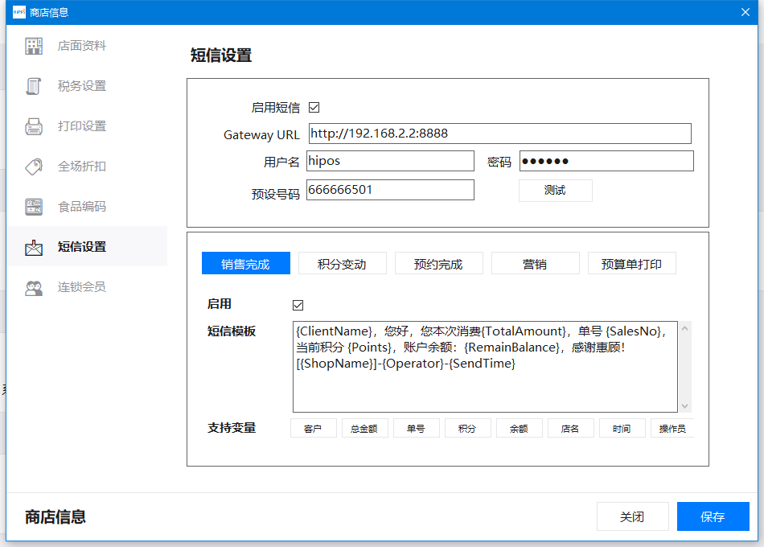Viewport: 764px width, 547px height.
Task: Insert the 店名 variable
Action: coord(570,428)
